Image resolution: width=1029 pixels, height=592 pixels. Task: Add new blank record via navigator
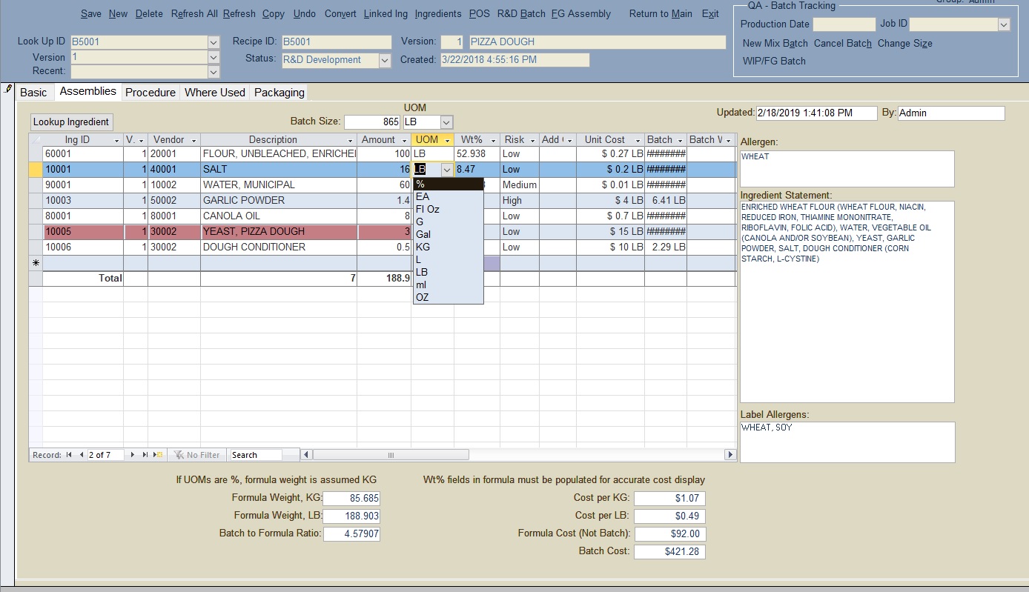[158, 455]
